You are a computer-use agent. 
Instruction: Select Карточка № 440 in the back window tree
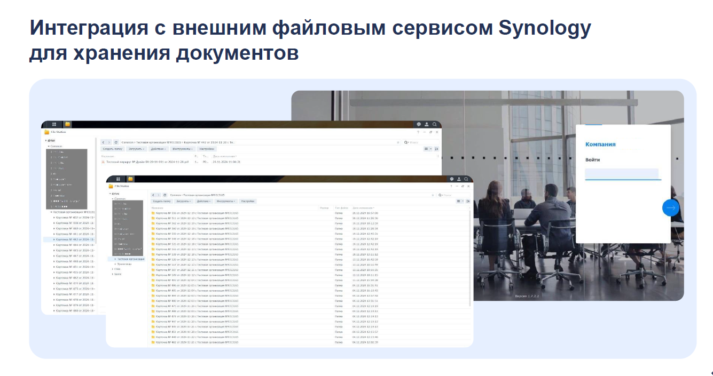click(76, 228)
